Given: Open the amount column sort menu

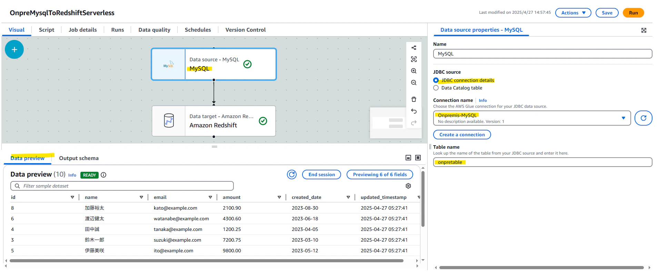Looking at the screenshot, I should click(x=279, y=197).
